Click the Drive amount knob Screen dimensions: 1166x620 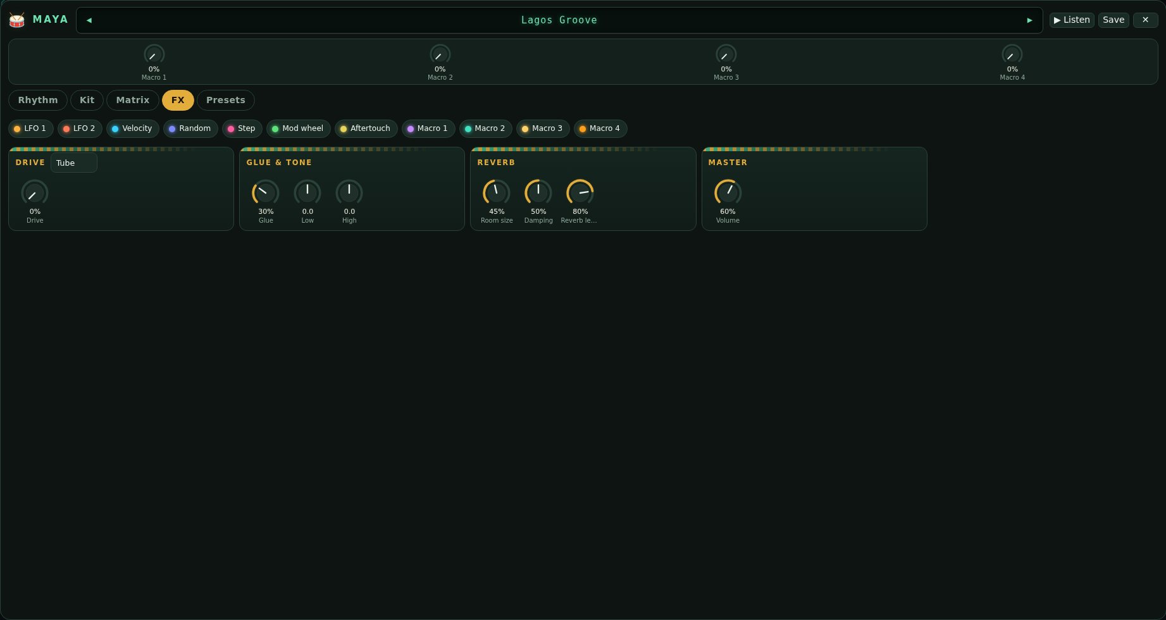[35, 193]
